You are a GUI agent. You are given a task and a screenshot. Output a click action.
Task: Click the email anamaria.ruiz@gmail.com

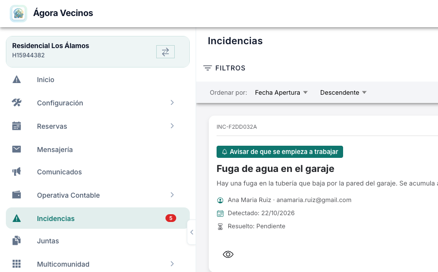tap(314, 200)
